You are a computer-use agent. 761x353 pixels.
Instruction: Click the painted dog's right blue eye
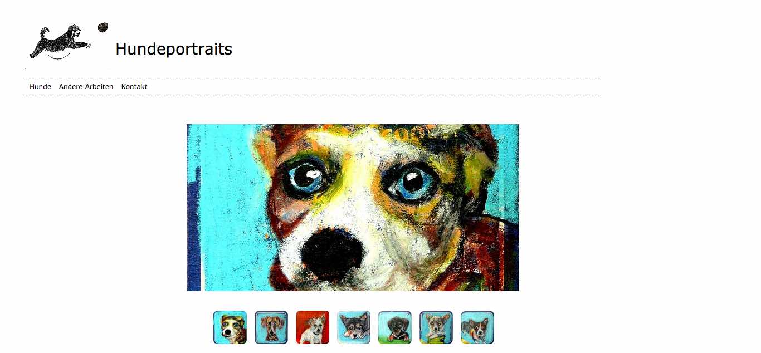pyautogui.click(x=414, y=182)
